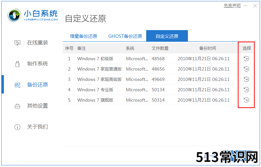Viewport: 261px width, 167px height.
Task: Select row Windows 7 专业版
Action: [158, 90]
